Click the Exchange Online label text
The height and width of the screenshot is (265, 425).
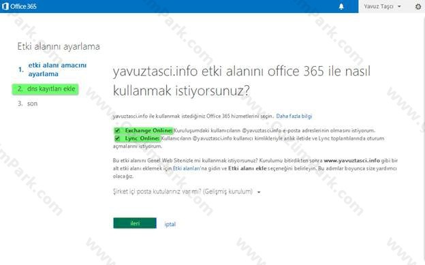pos(148,131)
